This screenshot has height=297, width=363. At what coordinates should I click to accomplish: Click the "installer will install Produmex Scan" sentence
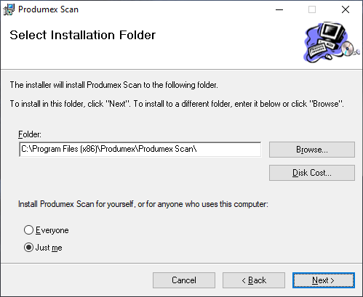(x=113, y=85)
